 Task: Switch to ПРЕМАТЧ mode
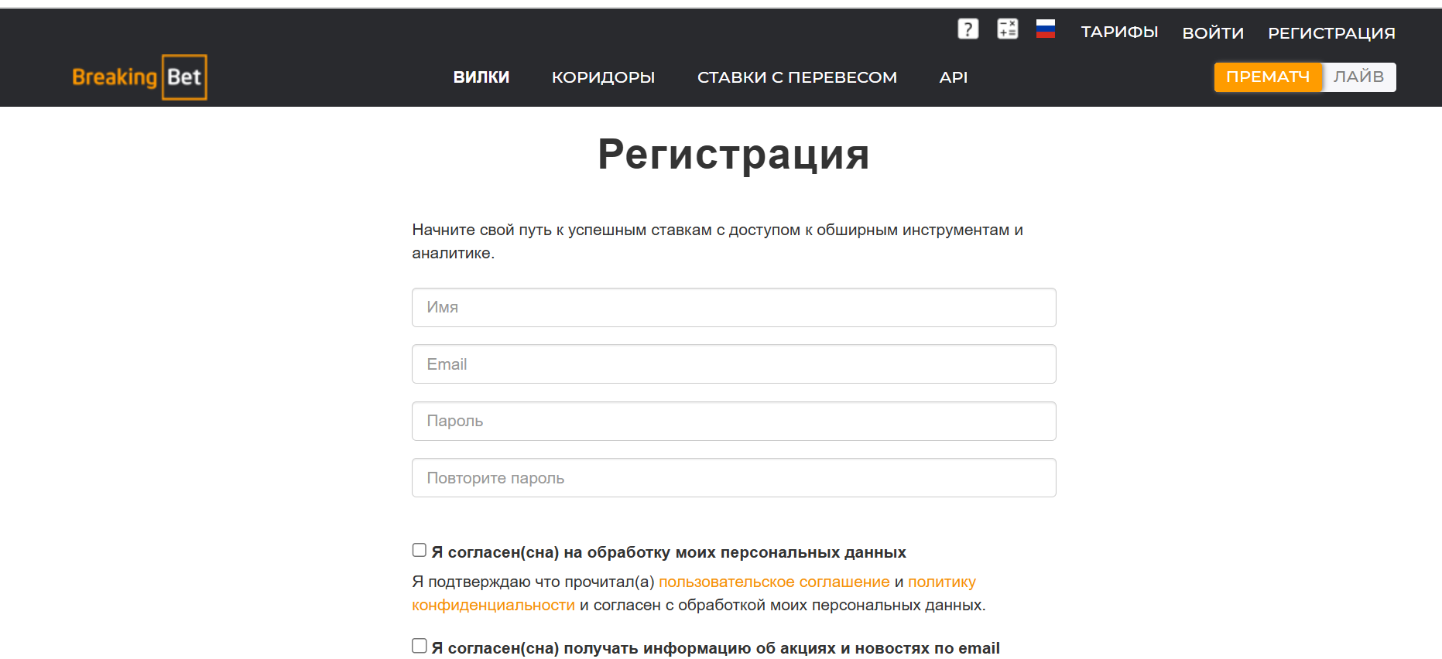pos(1267,77)
